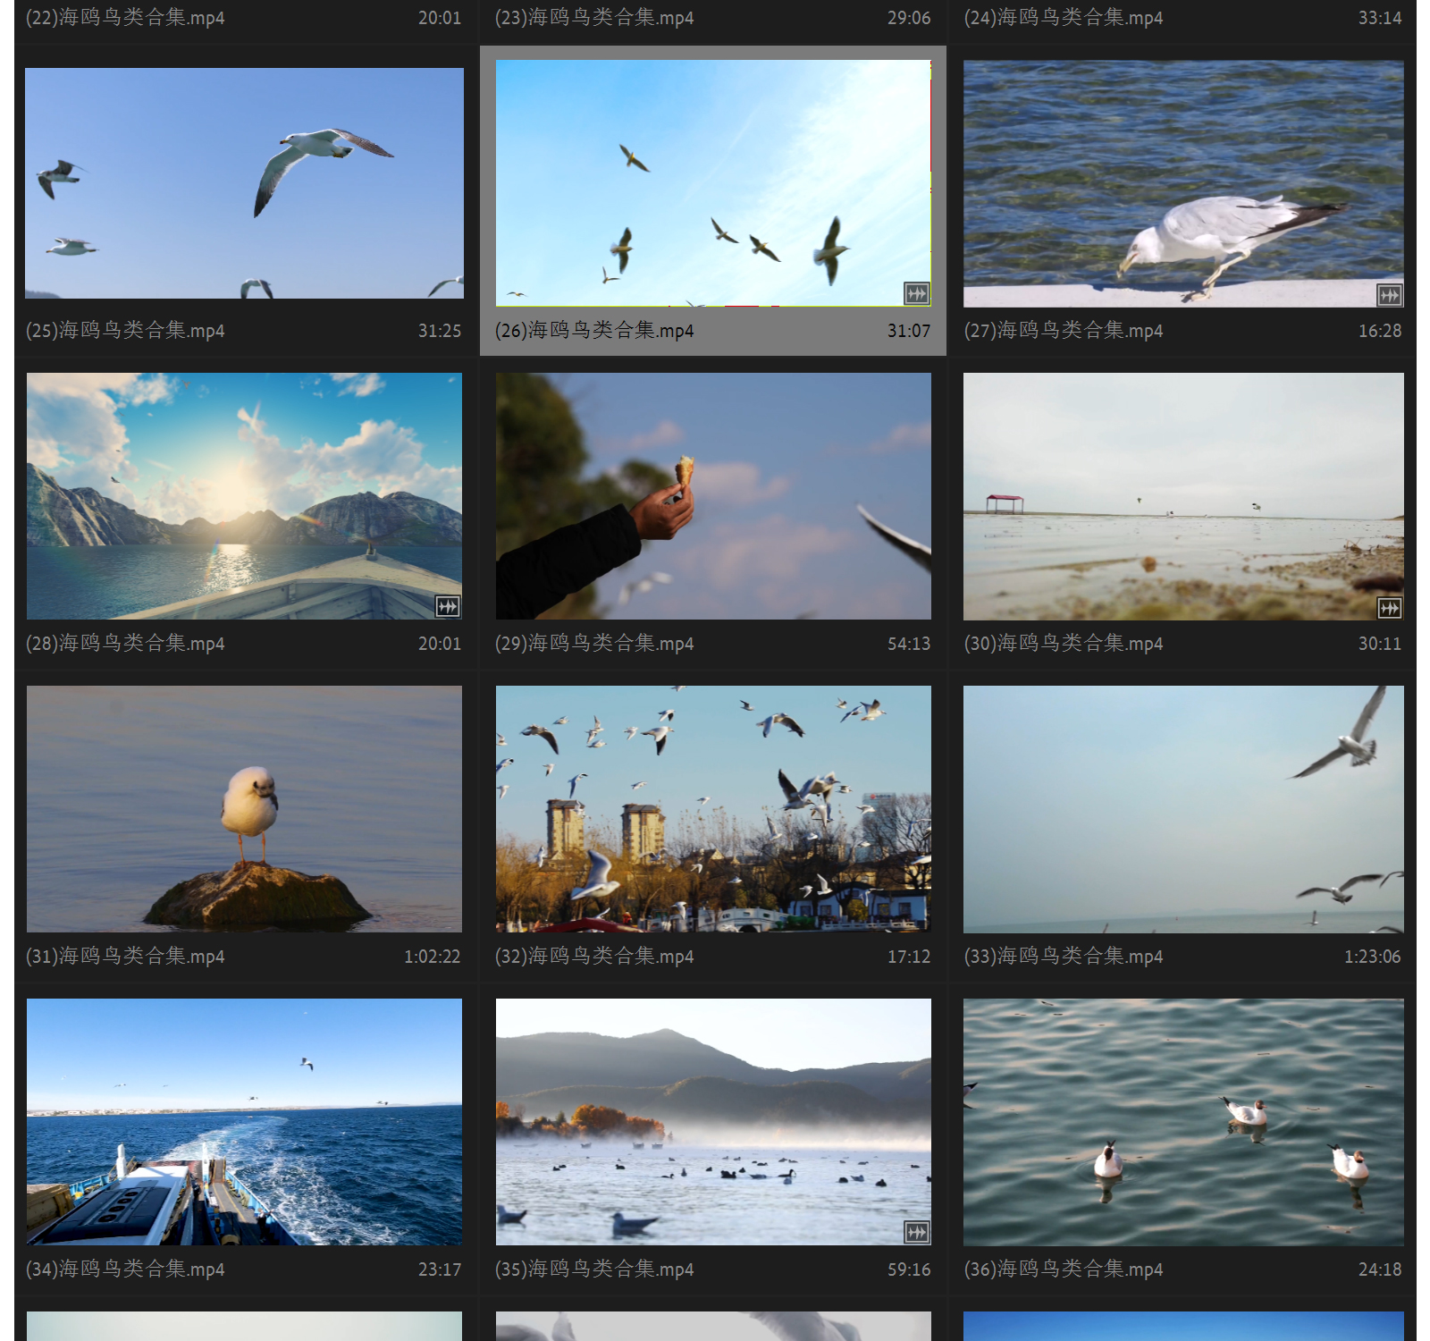Click the file name (29)海鸥鸟类合集.mp4
Image resolution: width=1430 pixels, height=1341 pixels.
point(594,644)
